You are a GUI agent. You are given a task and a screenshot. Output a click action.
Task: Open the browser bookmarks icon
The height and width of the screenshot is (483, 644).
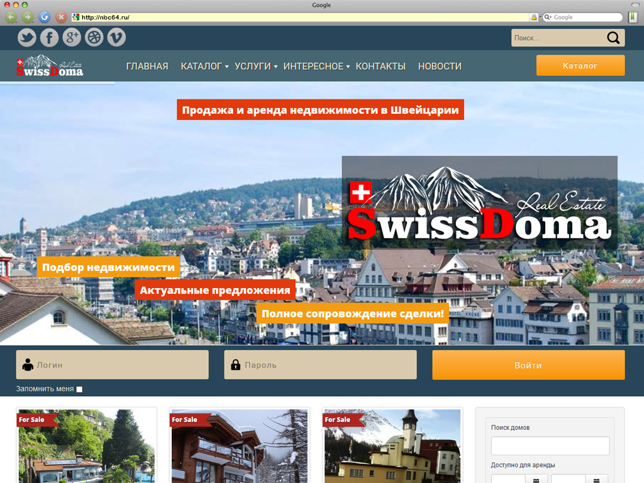tap(633, 17)
